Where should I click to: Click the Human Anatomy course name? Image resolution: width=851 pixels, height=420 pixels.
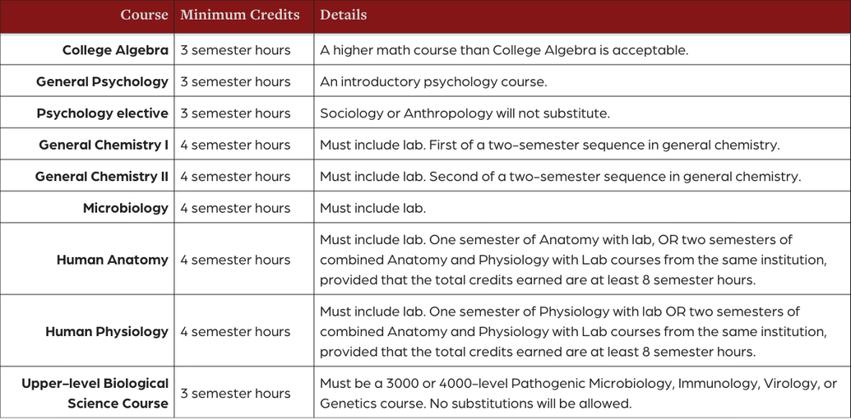pyautogui.click(x=112, y=260)
